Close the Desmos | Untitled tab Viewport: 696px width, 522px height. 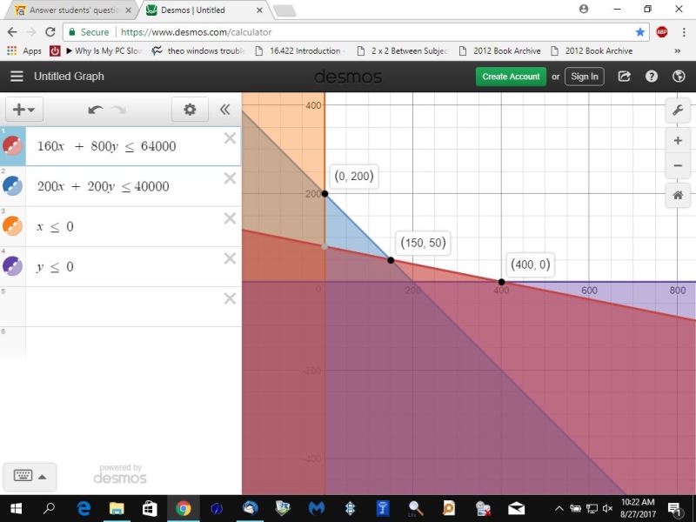click(x=259, y=10)
